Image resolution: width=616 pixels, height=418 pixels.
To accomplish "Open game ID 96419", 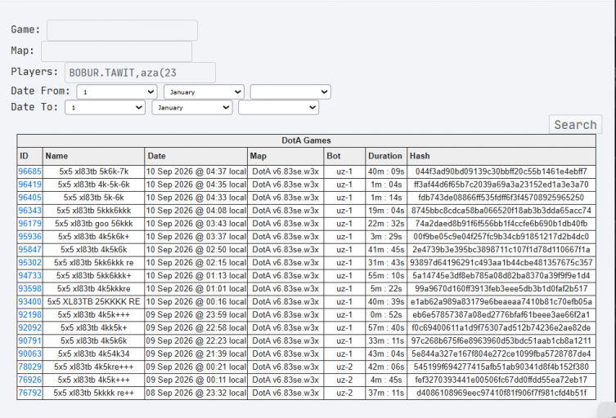I will pyautogui.click(x=29, y=185).
